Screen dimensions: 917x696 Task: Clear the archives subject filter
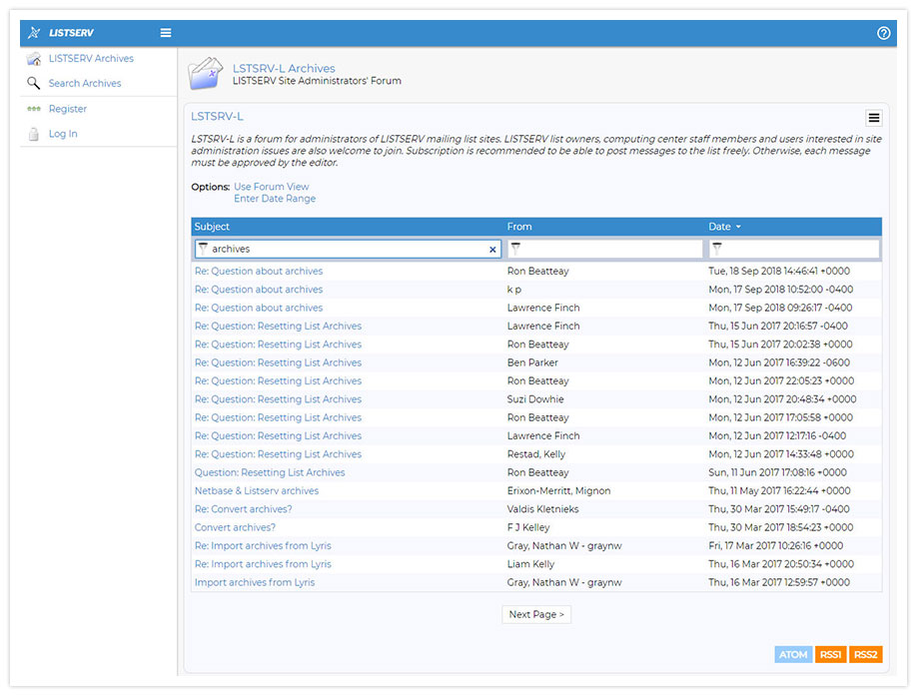[492, 250]
